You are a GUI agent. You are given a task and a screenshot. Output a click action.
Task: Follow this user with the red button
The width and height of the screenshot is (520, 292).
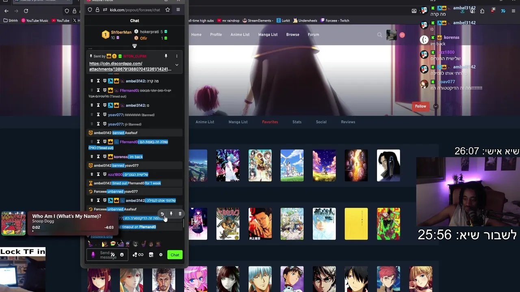[x=420, y=106]
